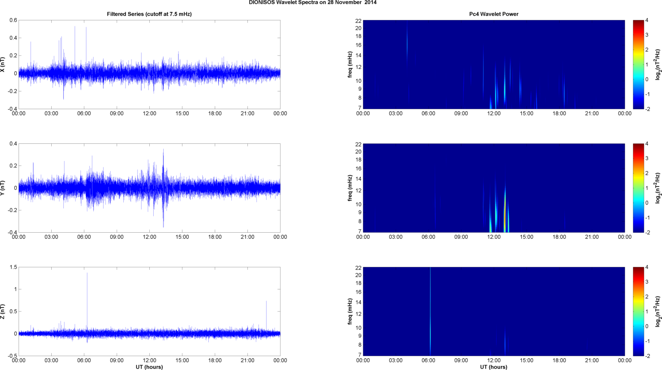The height and width of the screenshot is (370, 662).
Task: Click the 'X (nT)' axis label
Action: [3, 65]
